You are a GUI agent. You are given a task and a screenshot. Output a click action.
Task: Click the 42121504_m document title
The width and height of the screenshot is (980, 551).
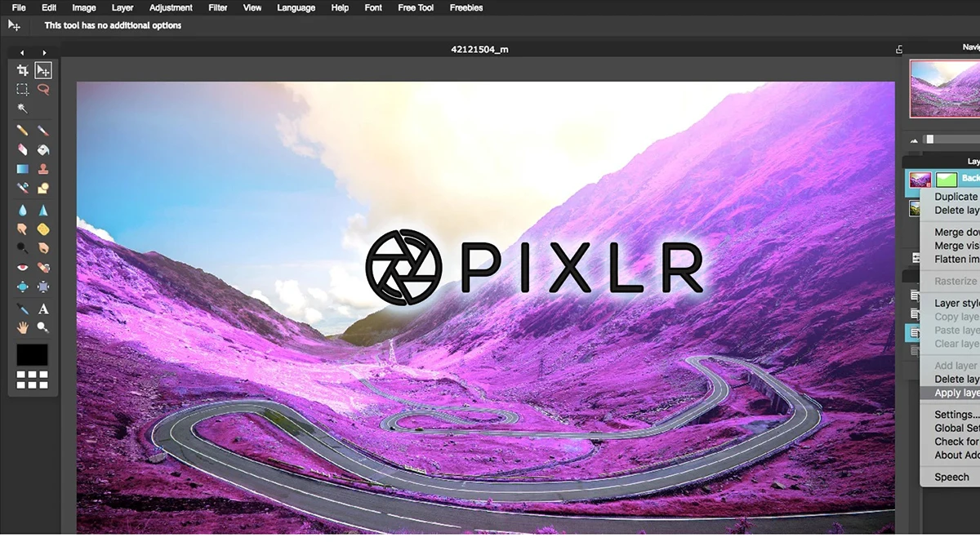point(479,50)
